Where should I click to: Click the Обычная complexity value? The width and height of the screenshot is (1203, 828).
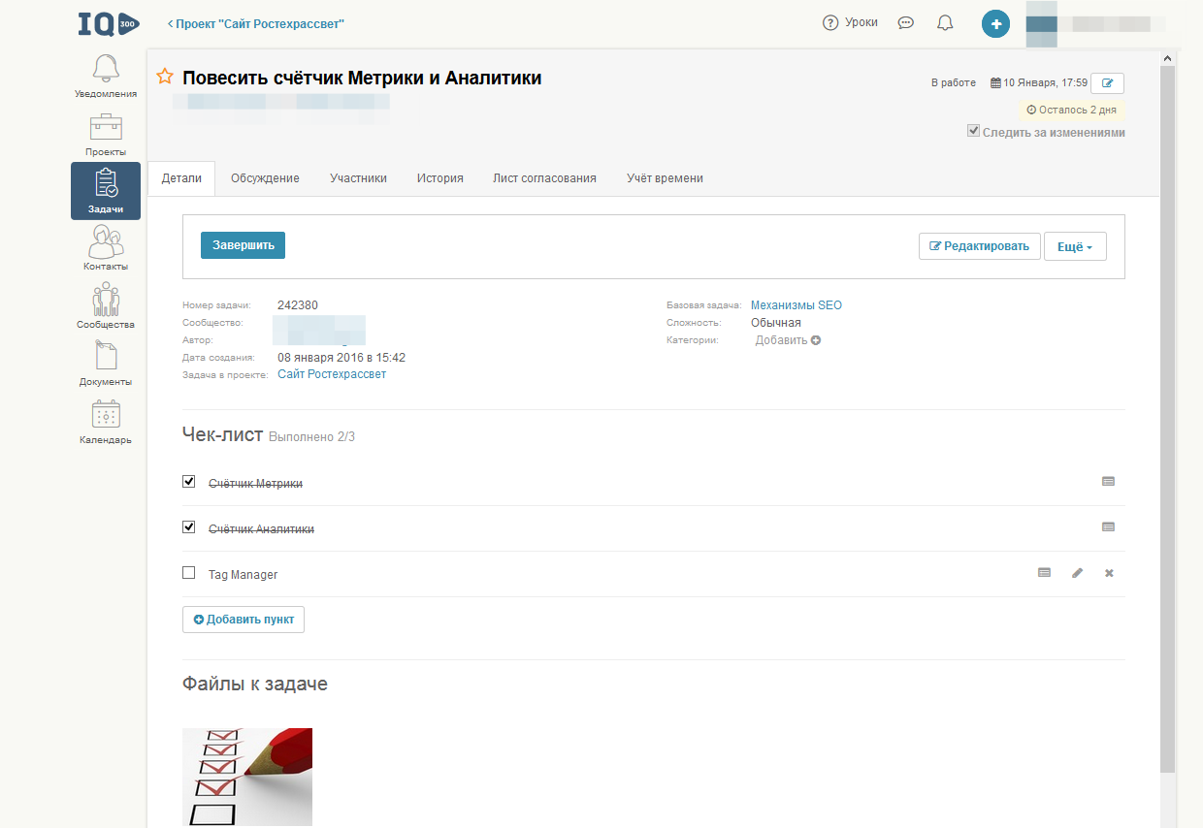point(776,323)
